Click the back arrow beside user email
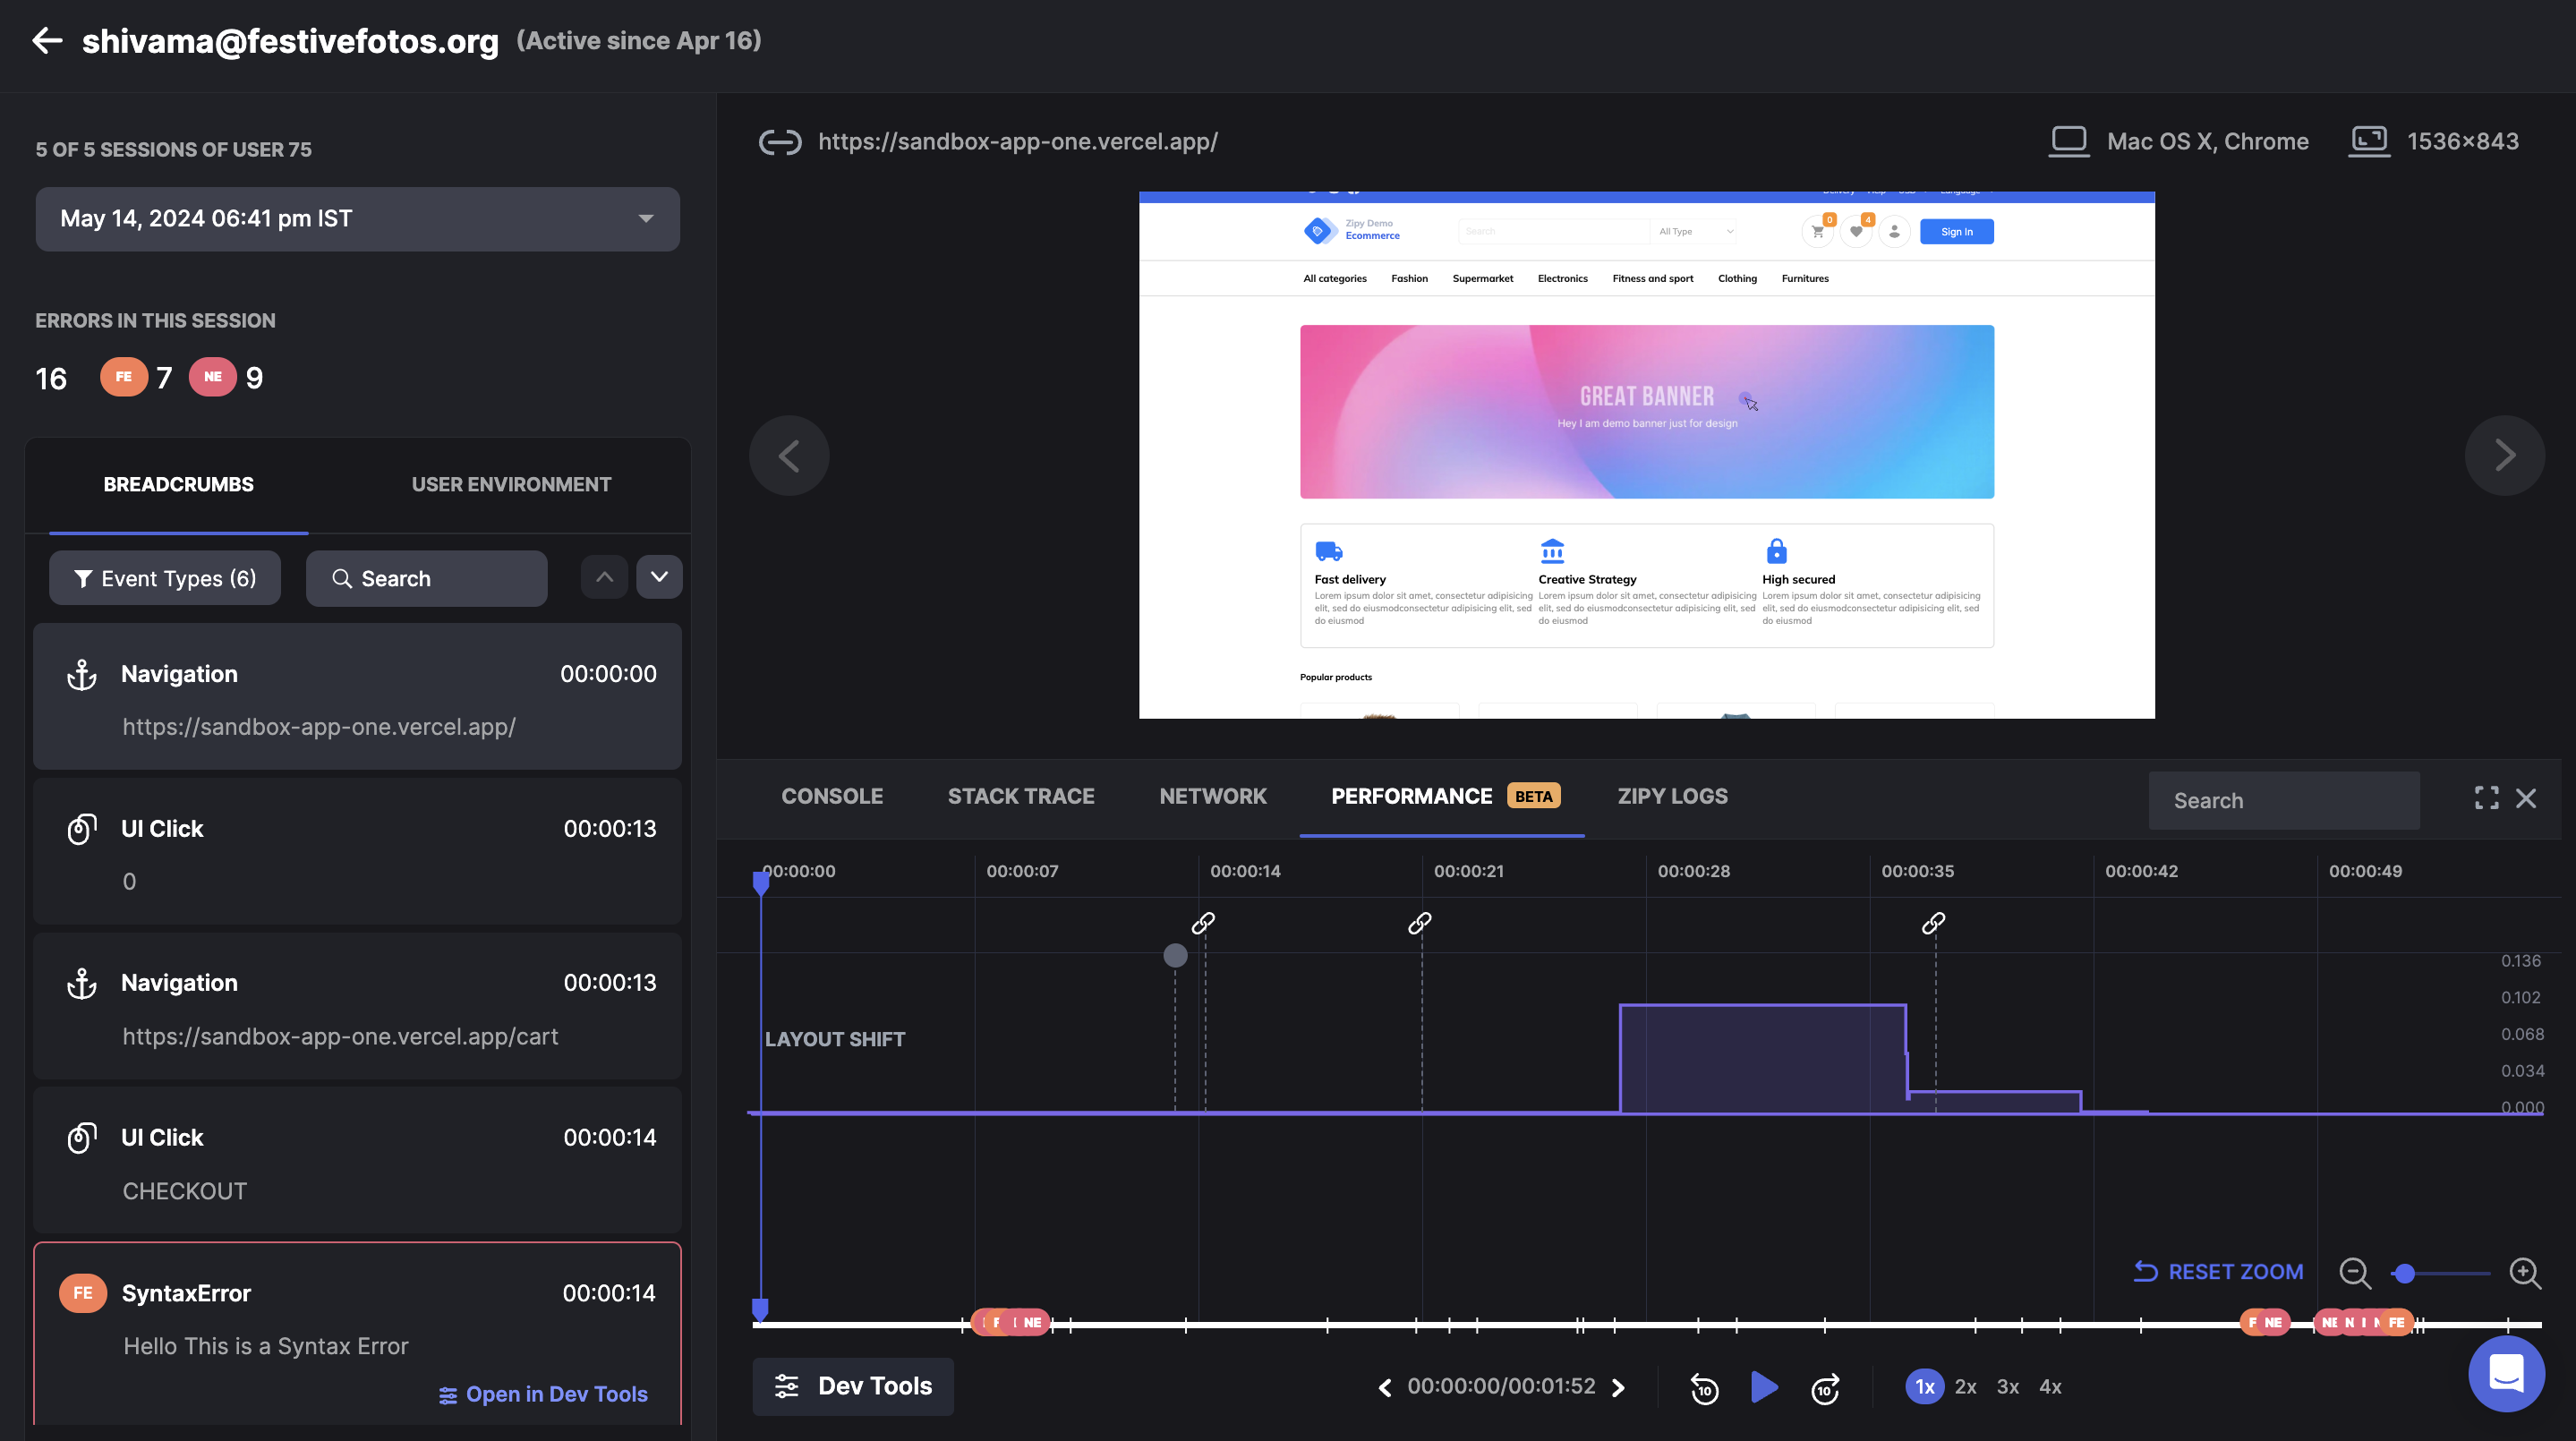Viewport: 2576px width, 1441px height. click(x=47, y=41)
